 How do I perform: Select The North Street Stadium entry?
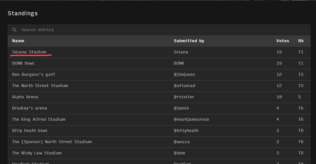40,86
